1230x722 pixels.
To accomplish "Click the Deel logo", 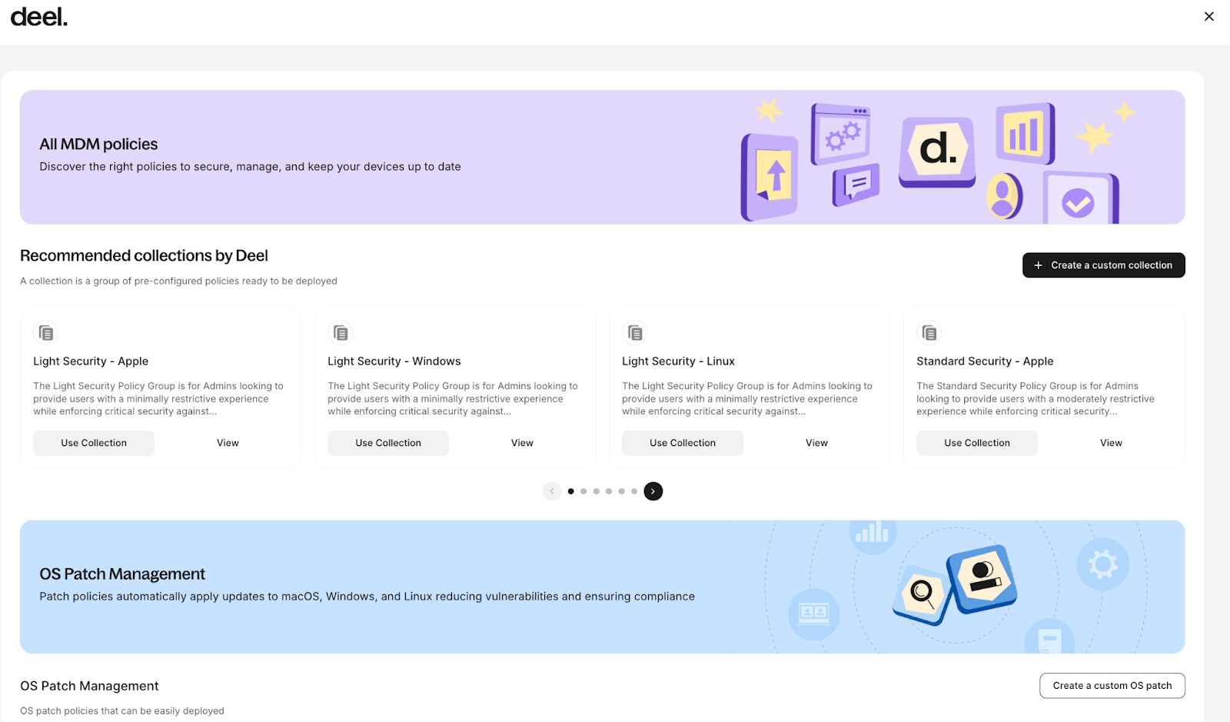I will [x=39, y=17].
